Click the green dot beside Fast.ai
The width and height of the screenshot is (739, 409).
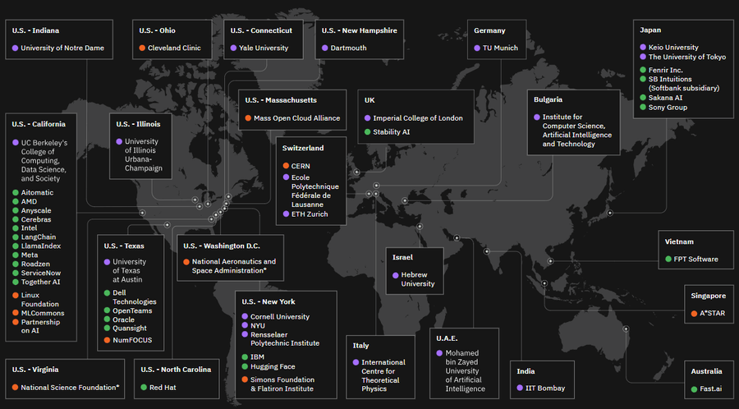pos(693,388)
